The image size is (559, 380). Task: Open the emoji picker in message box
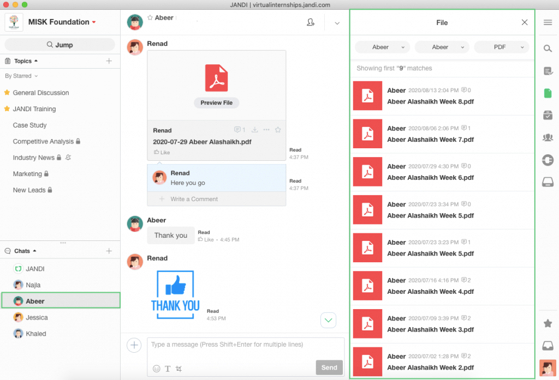pos(157,369)
